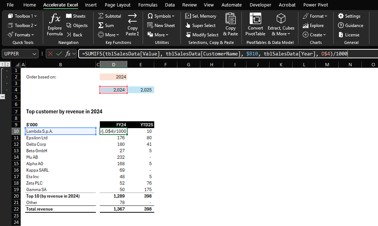Switch to the Power Pivot tab
This screenshot has width=378, height=226.
(316, 5)
